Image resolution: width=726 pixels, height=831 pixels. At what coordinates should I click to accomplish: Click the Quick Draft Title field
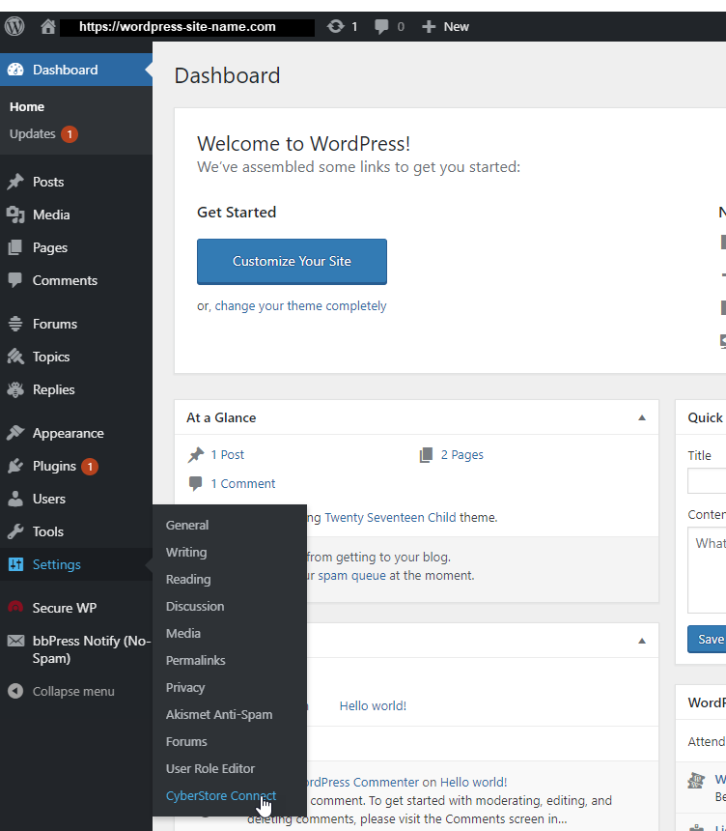click(707, 480)
